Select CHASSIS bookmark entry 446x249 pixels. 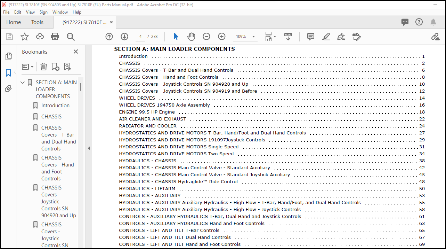click(51, 117)
